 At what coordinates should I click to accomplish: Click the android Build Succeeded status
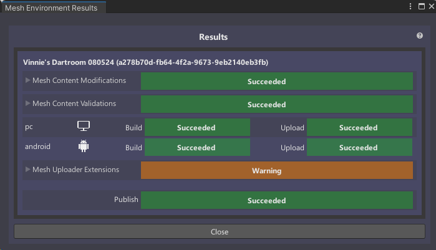click(x=197, y=147)
